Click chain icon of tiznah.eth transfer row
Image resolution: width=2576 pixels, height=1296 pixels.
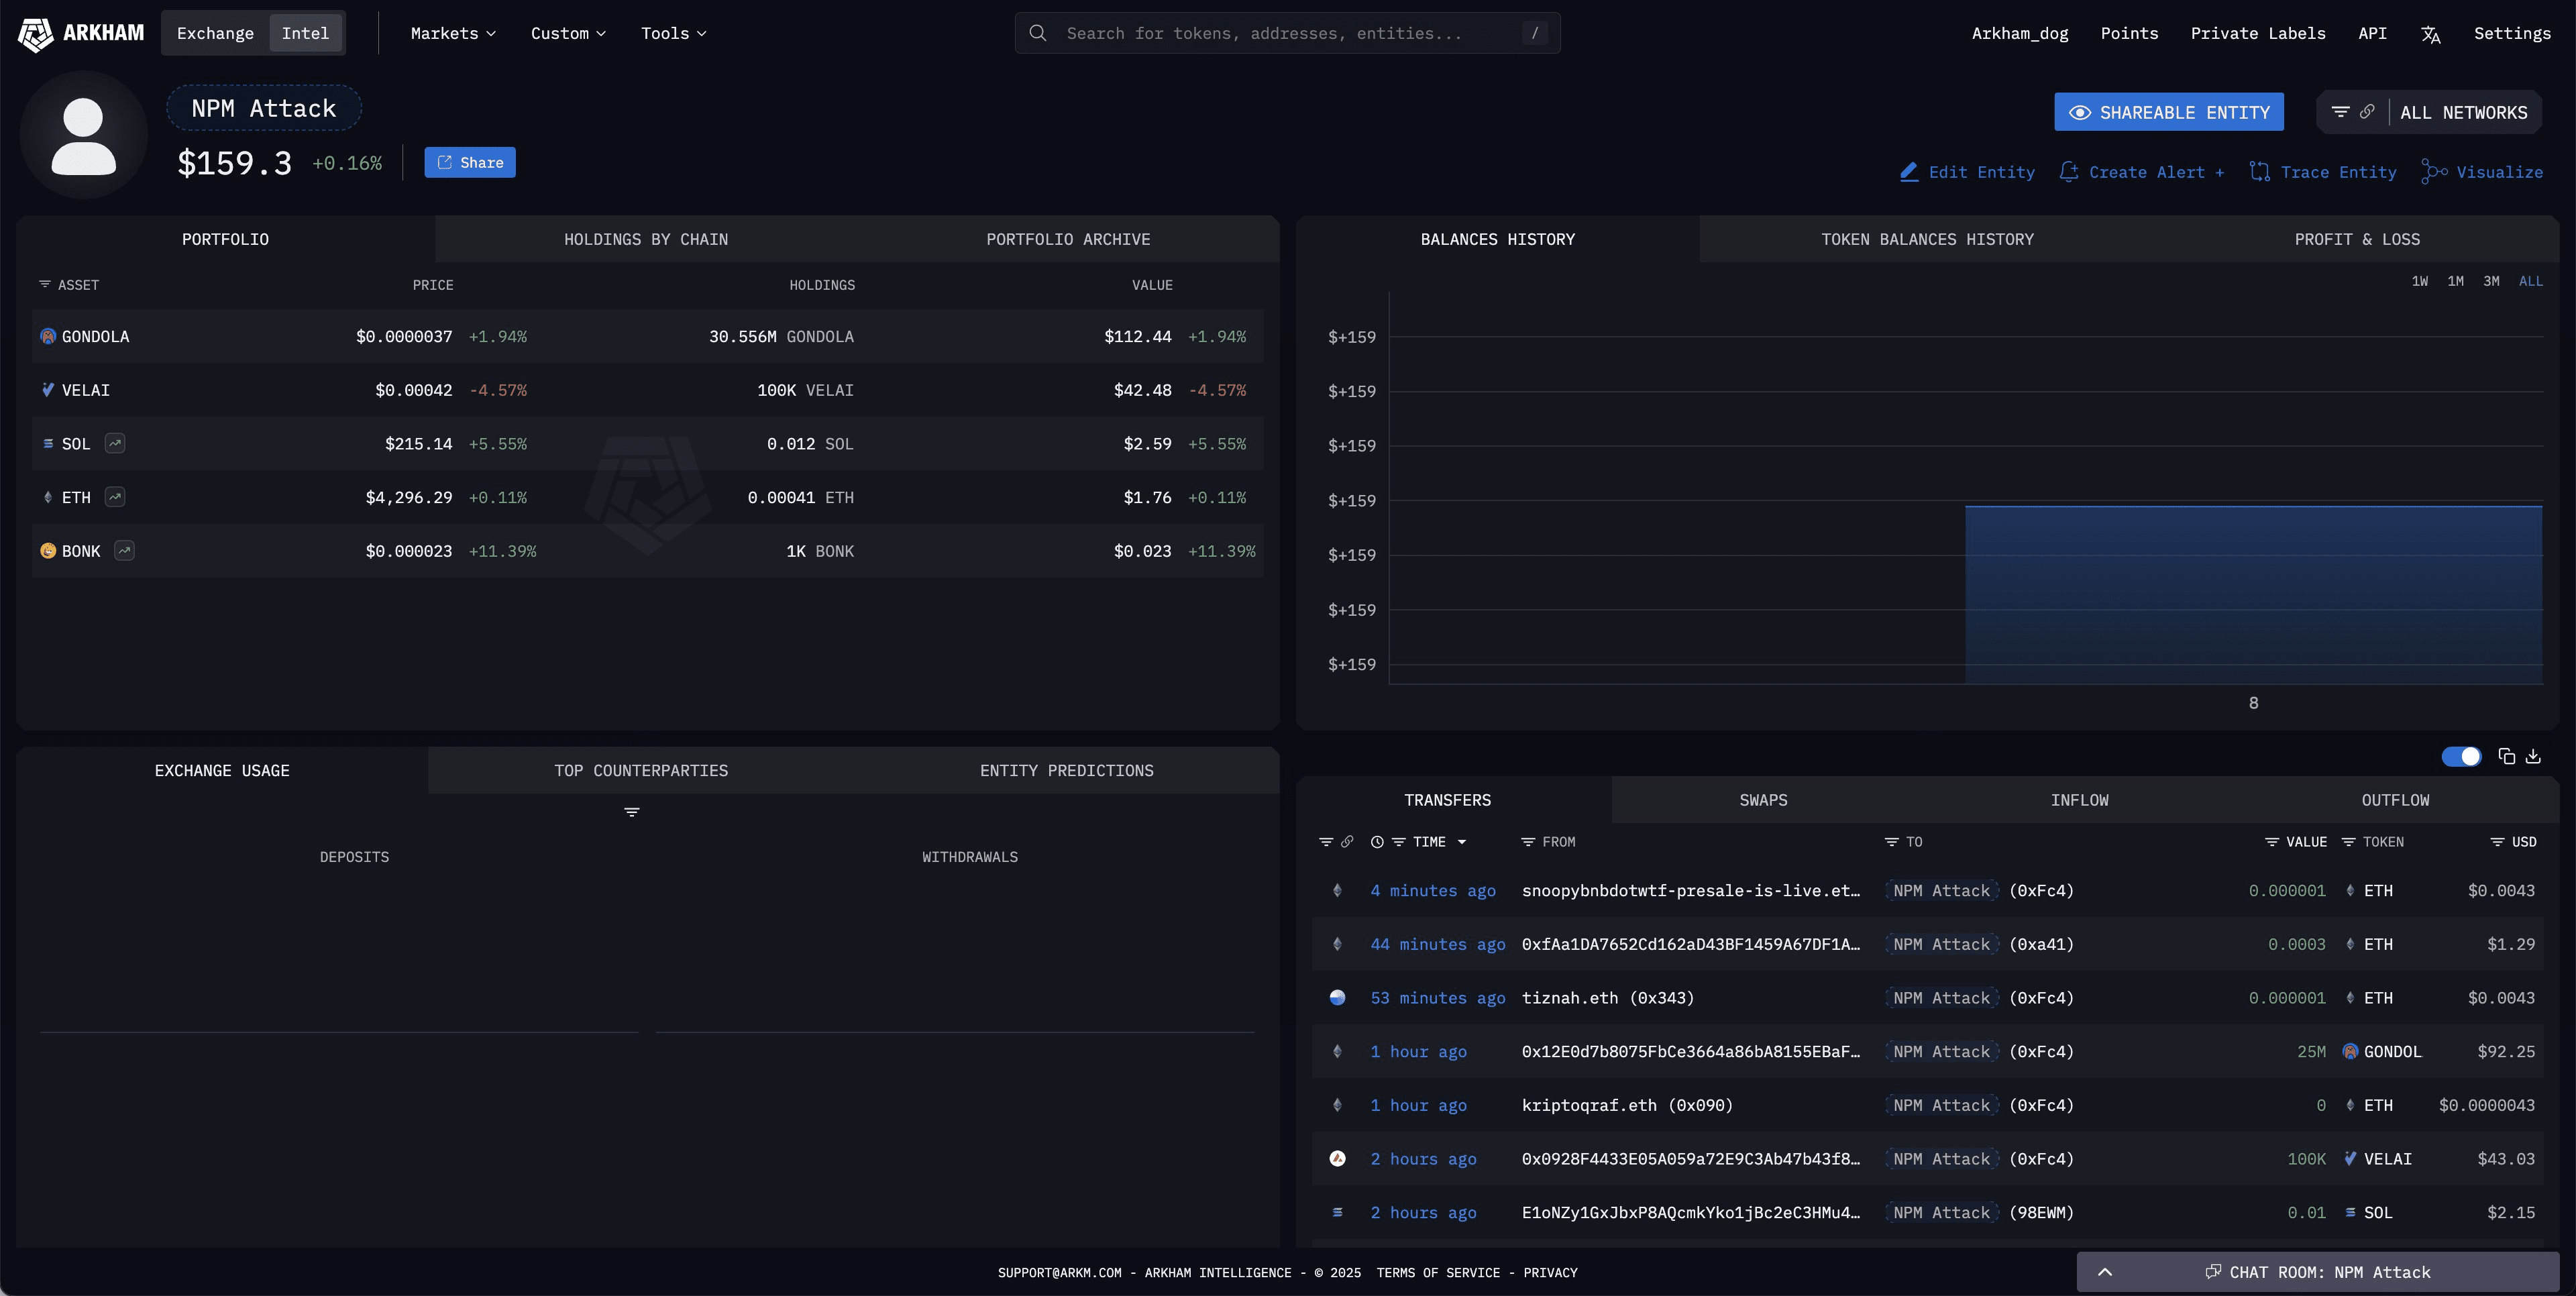point(1337,998)
